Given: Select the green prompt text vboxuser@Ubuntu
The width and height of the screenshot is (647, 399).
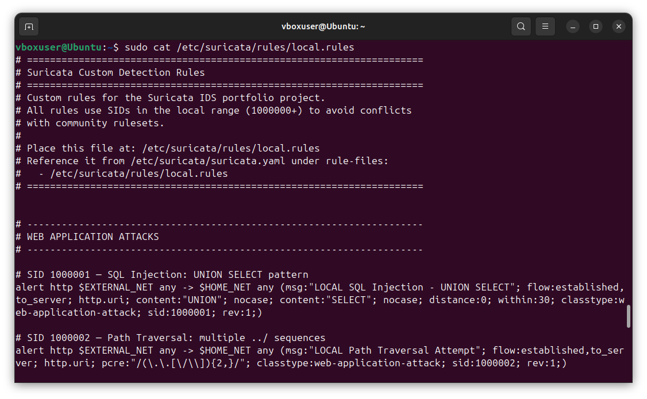Looking at the screenshot, I should pos(57,47).
